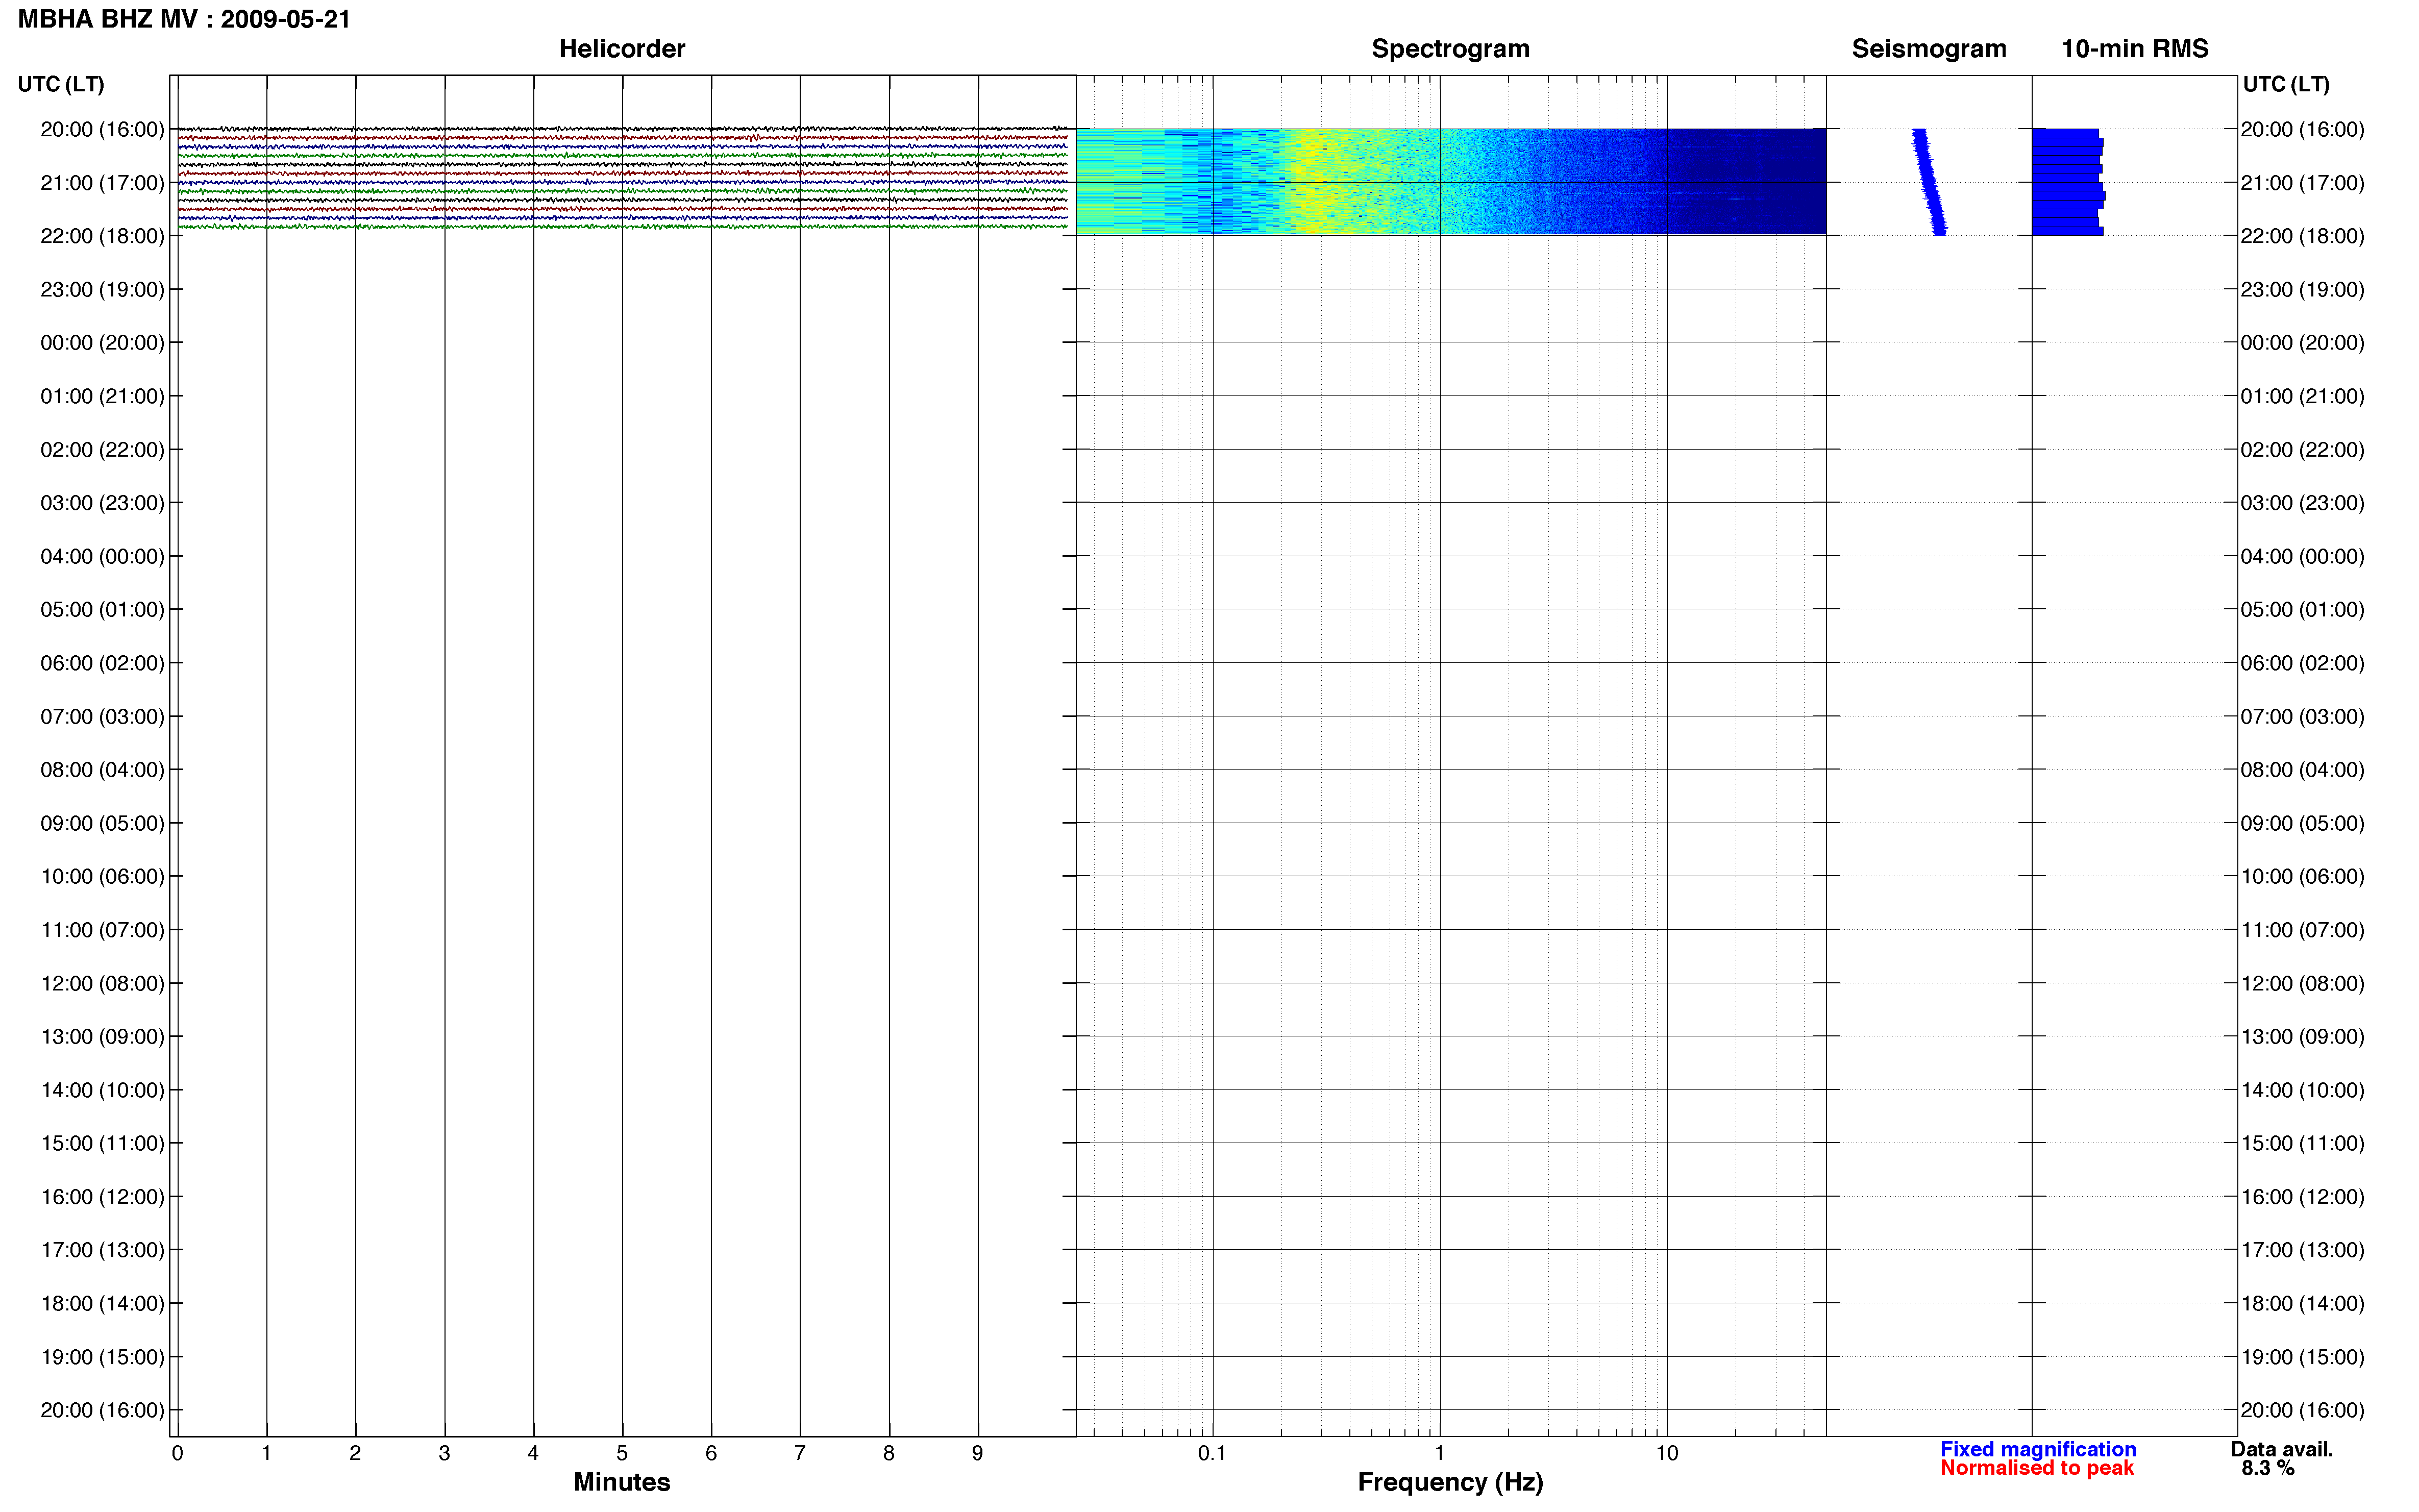This screenshot has height=1512, width=2419.
Task: Click the blue seismogram trace
Action: [x=1929, y=181]
